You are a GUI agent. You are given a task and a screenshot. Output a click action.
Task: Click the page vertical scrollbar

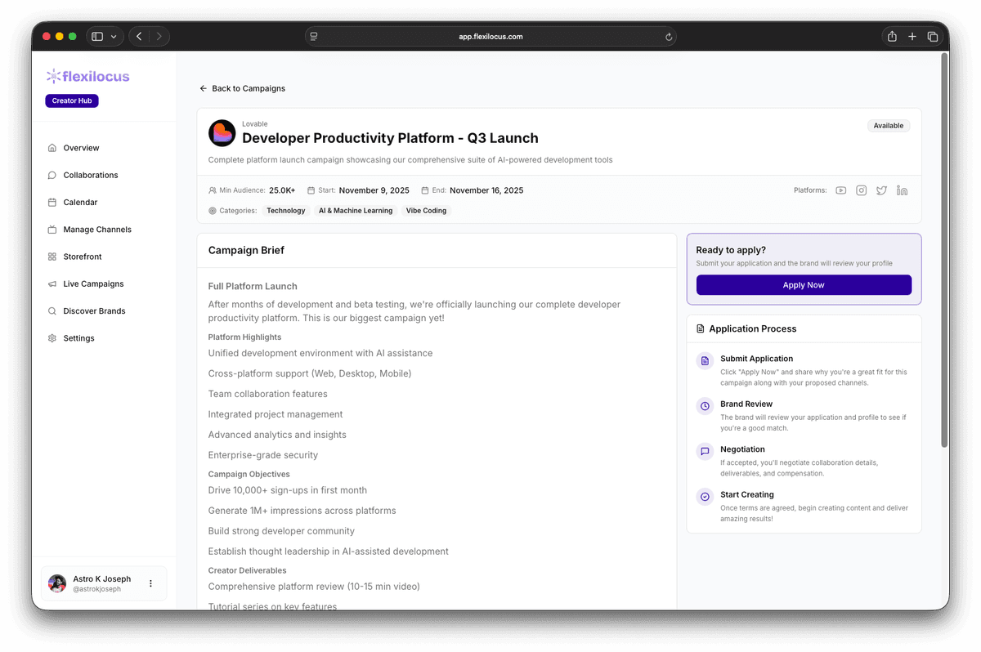[x=944, y=245]
